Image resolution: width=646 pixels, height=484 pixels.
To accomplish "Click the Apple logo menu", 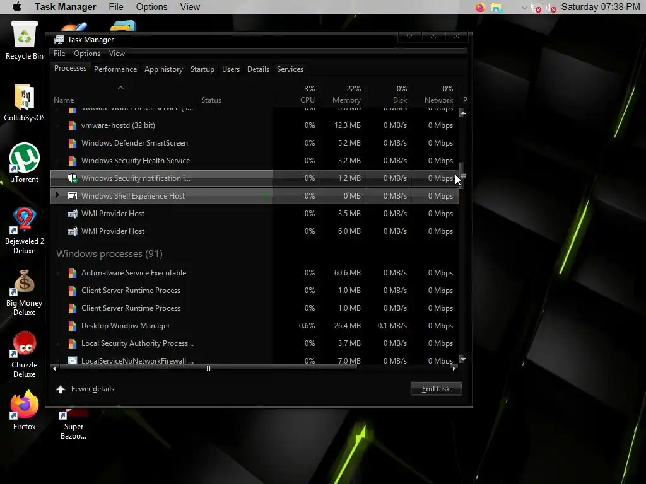I will [x=17, y=7].
